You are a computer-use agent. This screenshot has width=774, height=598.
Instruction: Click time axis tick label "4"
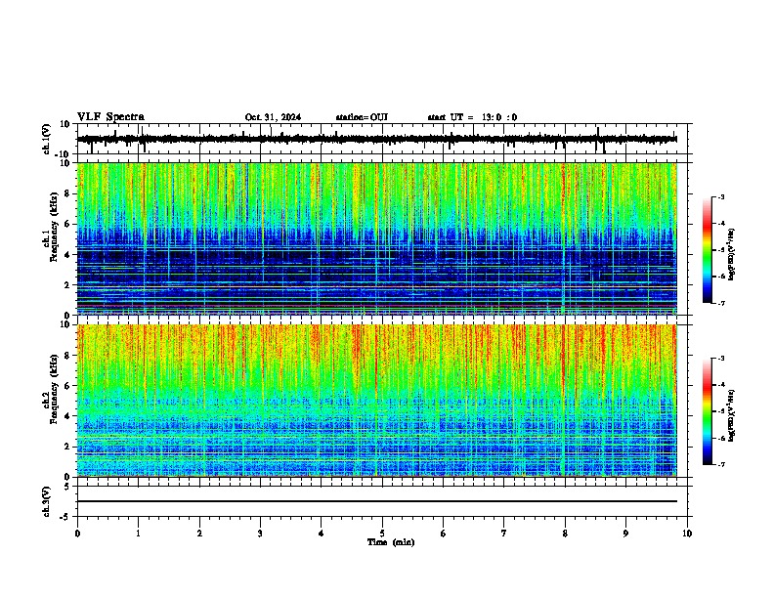pos(322,534)
